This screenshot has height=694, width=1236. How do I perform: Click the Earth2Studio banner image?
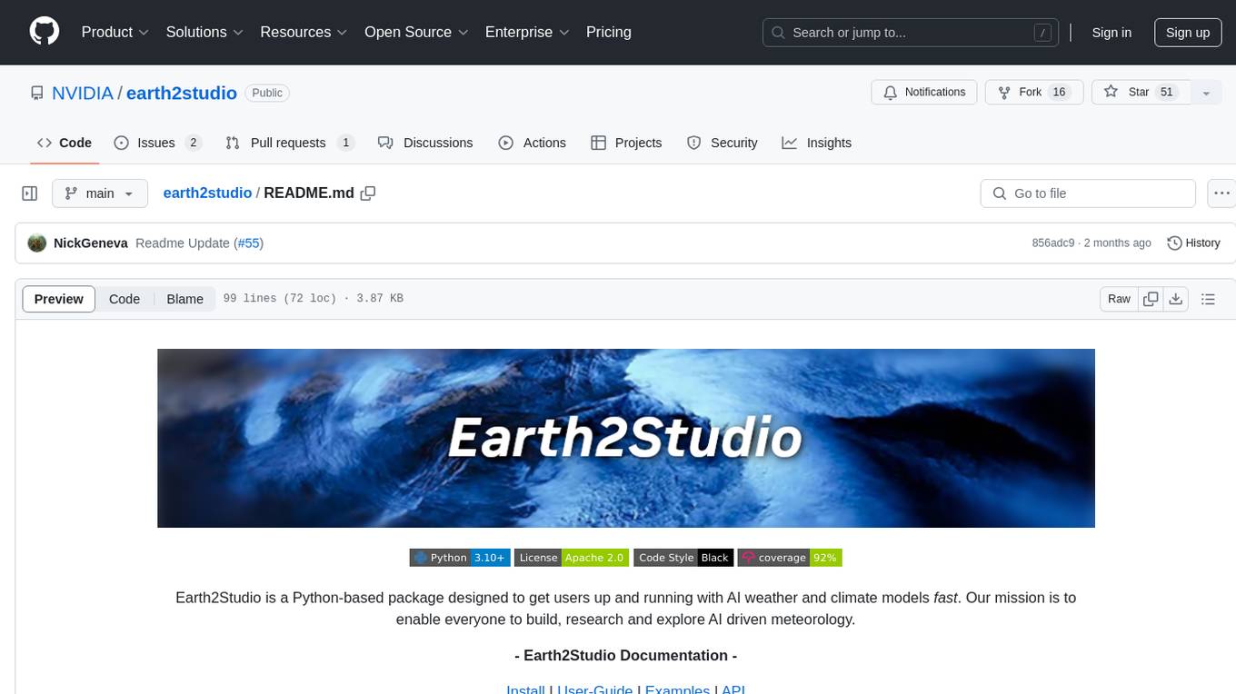(626, 438)
